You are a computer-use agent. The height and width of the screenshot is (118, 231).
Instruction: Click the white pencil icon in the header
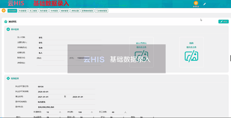tap(204, 4)
